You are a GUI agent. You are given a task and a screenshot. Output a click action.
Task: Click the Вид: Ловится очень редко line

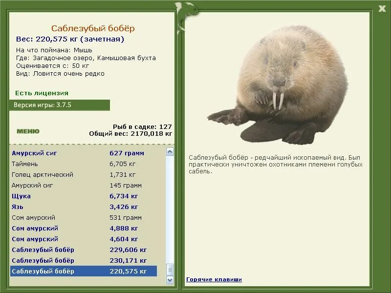click(x=60, y=74)
